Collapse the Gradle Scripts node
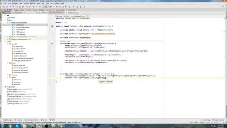Viewport: 227px width, 128px height. pyautogui.click(x=3, y=87)
